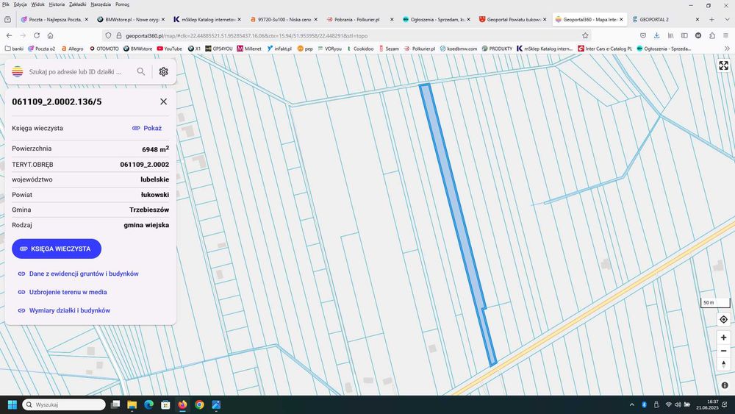Screen dimensions: 735x414
Task: Click the Windows taskbar Wyszukaj search box
Action: (64, 404)
